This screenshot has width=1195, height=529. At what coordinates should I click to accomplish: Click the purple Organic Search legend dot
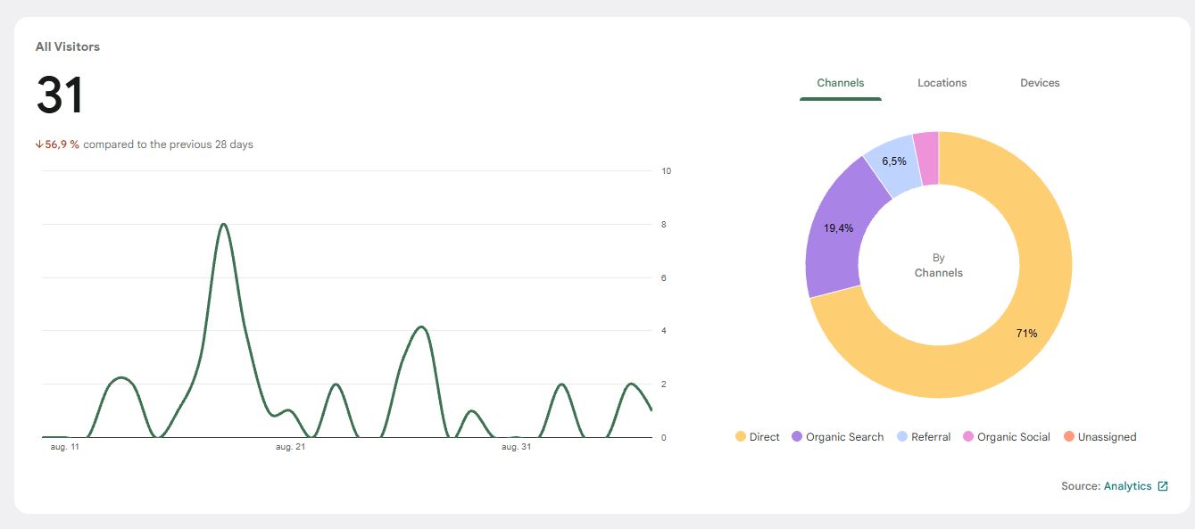point(797,437)
